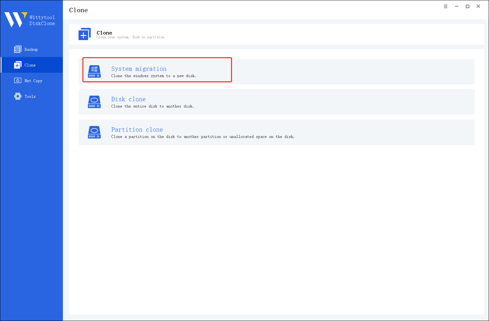This screenshot has width=489, height=321.
Task: Select the Clone label in the sidebar
Action: coord(30,65)
